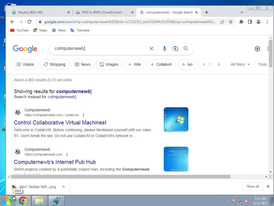Click the magnifier search button

tap(186, 48)
